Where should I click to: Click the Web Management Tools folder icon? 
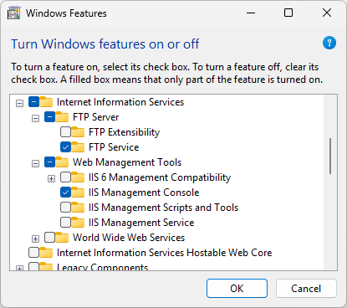click(62, 162)
